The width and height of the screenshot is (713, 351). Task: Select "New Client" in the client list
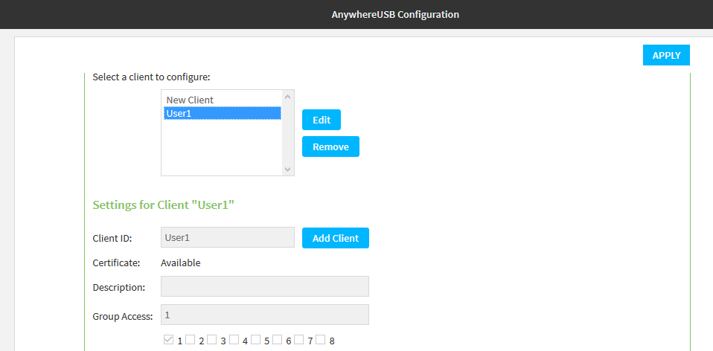(223, 100)
